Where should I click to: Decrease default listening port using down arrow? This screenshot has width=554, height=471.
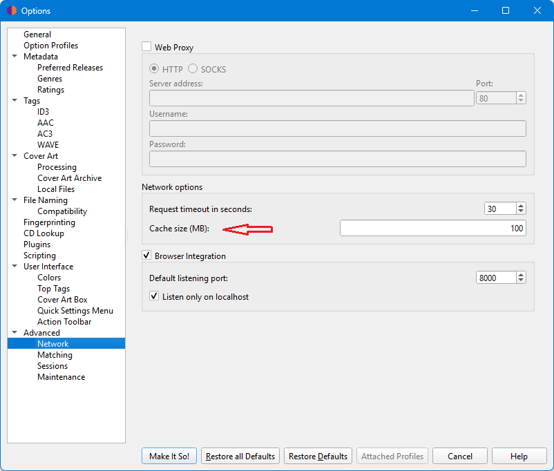(x=521, y=280)
